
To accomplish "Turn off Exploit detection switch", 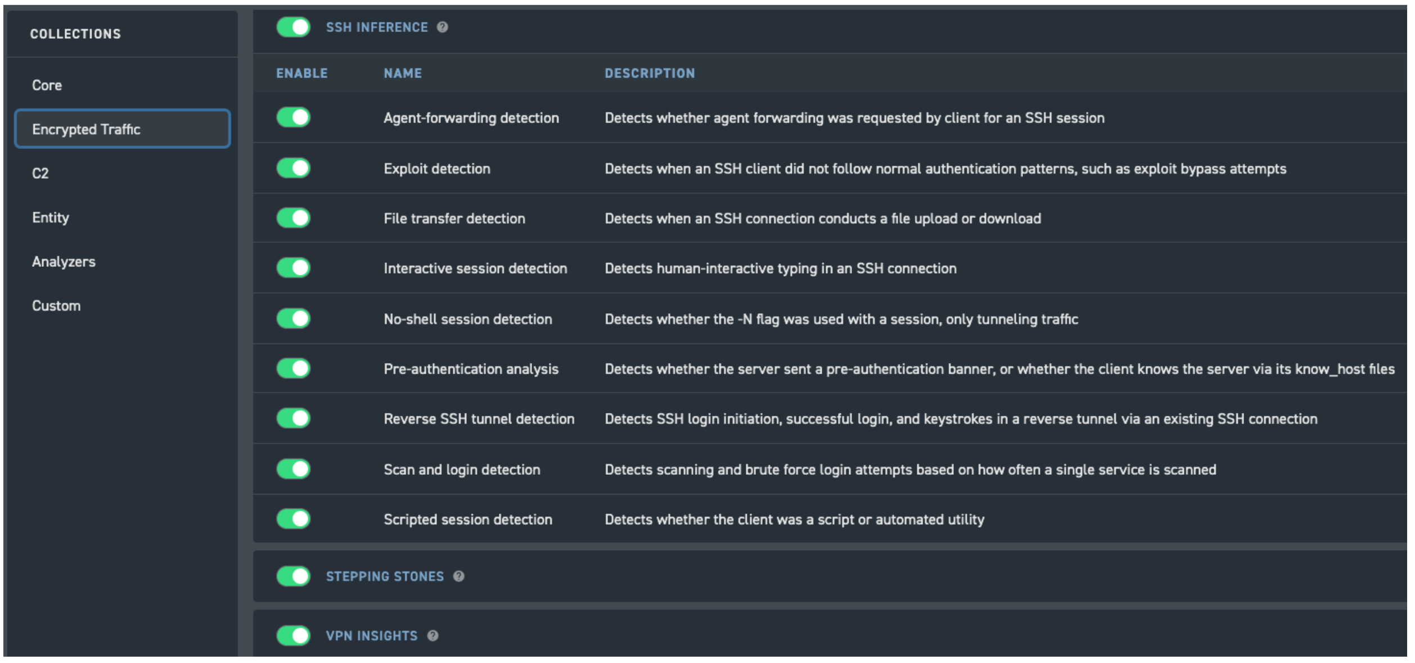I will (x=294, y=168).
